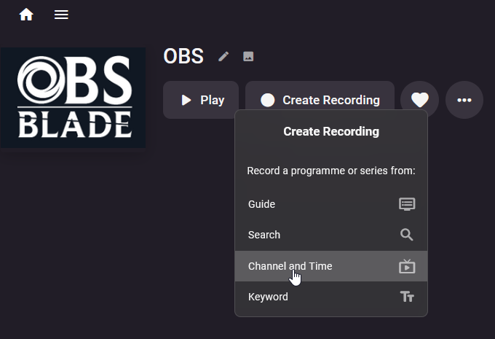Click the magnifying glass search icon
The width and height of the screenshot is (495, 339).
tap(407, 235)
